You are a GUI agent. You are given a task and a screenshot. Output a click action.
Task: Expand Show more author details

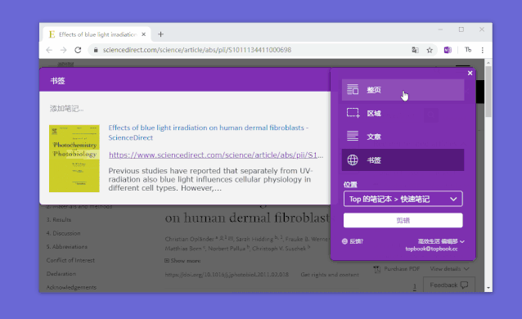tap(182, 261)
